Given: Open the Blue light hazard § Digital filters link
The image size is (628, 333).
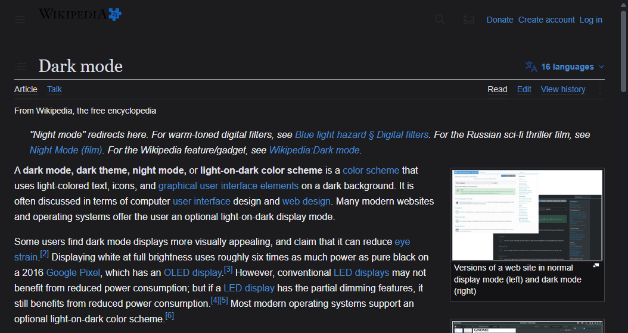Looking at the screenshot, I should coord(362,135).
